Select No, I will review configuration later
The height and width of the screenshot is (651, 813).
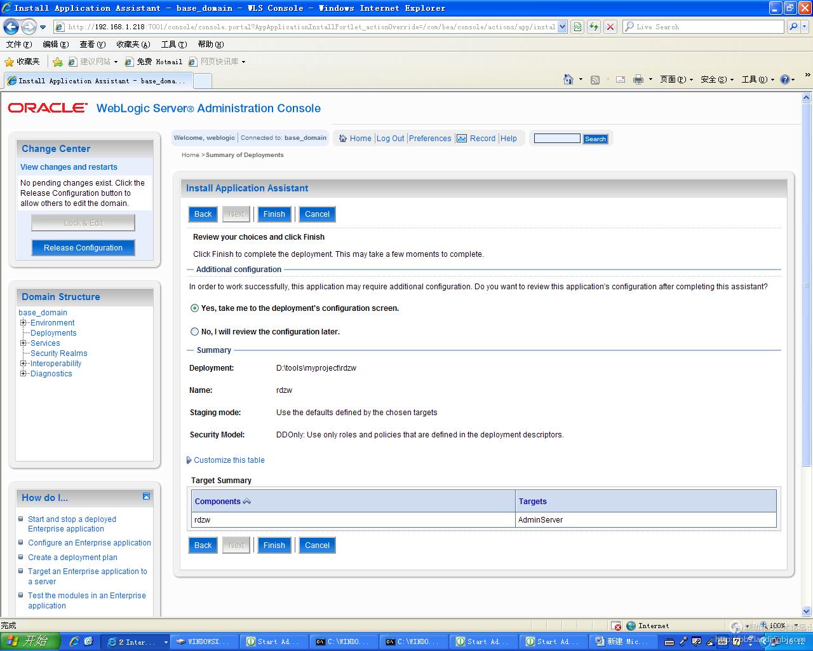[195, 332]
